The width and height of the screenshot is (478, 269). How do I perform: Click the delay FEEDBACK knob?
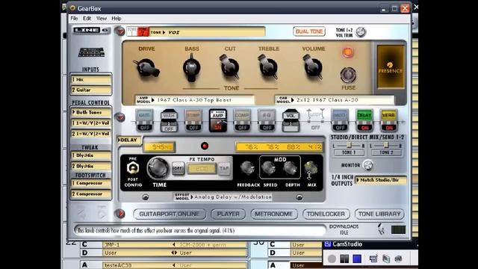(x=247, y=168)
